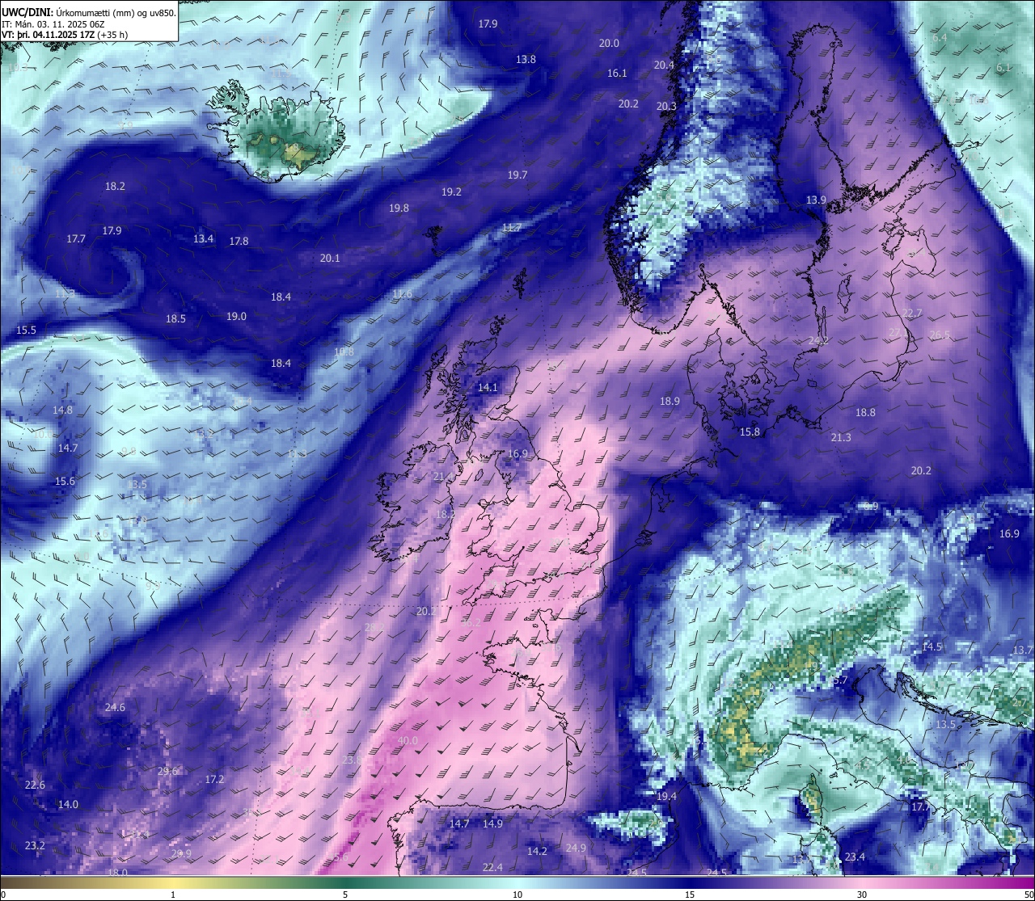Click the 15.5 value at the map edge

pos(26,331)
